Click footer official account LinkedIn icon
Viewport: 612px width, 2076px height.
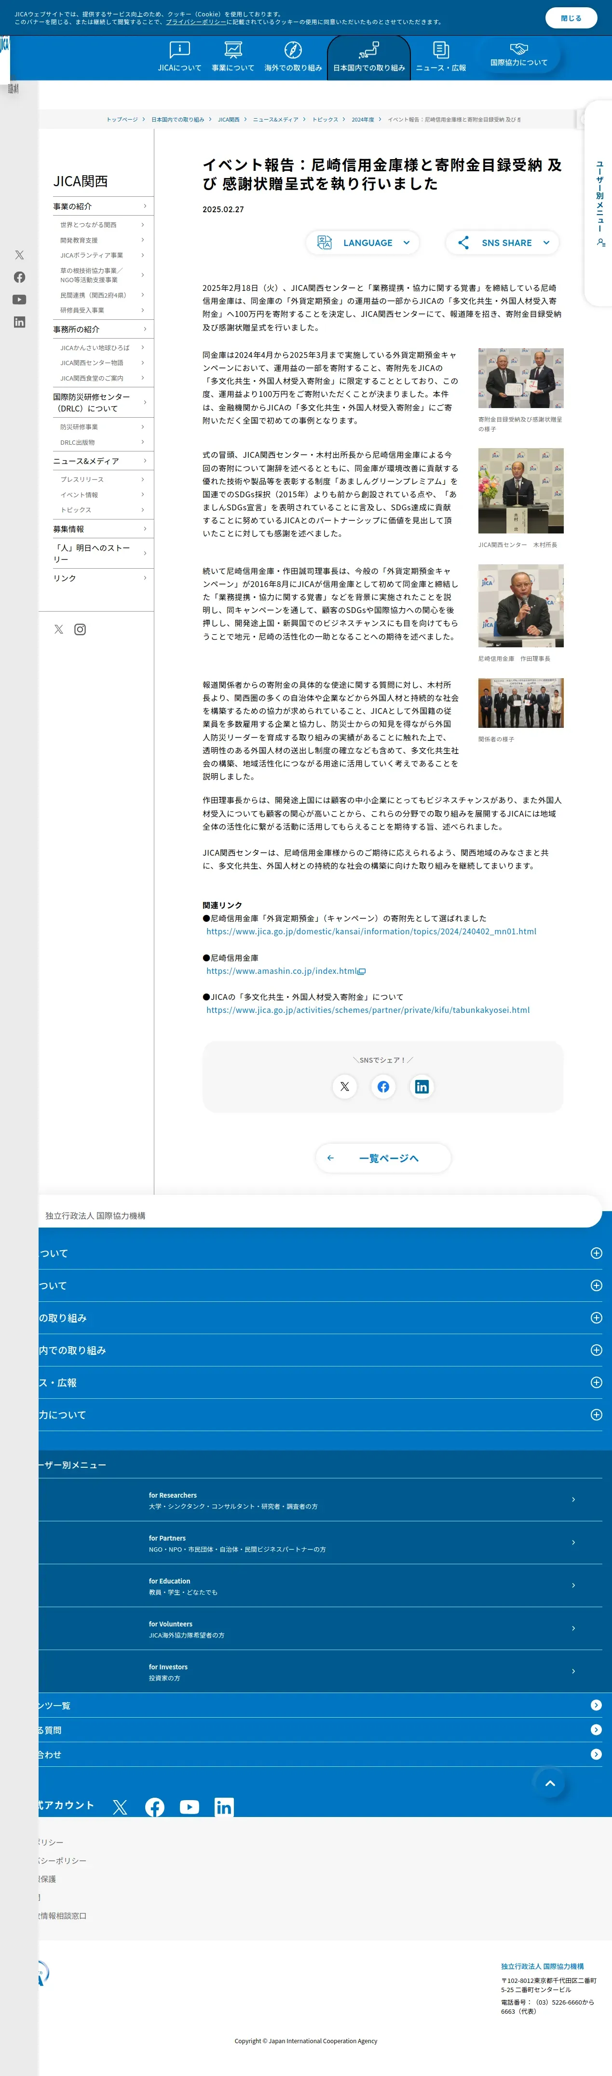click(224, 1807)
